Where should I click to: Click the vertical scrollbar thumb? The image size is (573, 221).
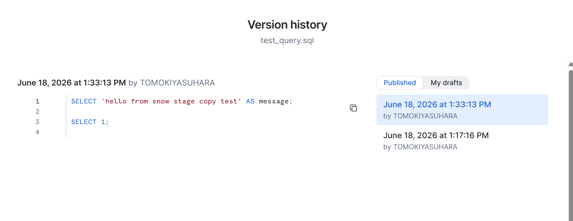[x=571, y=145]
